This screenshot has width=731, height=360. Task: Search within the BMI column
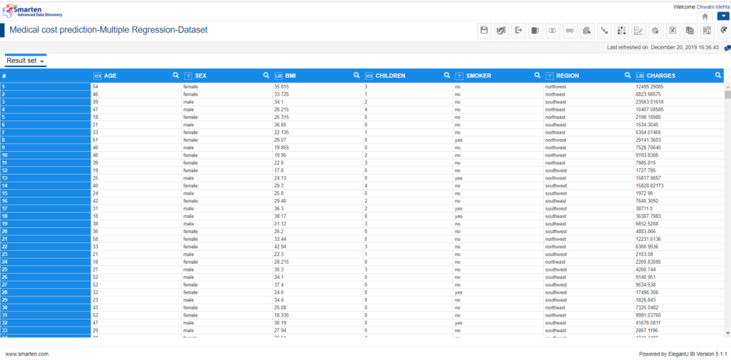[x=357, y=75]
